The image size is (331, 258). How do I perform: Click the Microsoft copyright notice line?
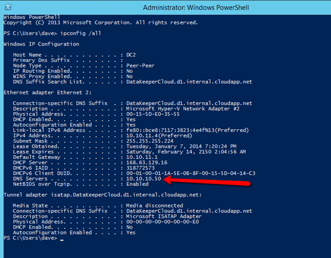[x=100, y=22]
